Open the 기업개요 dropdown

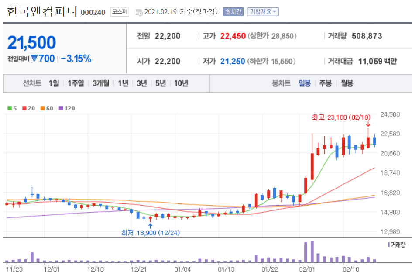point(263,12)
